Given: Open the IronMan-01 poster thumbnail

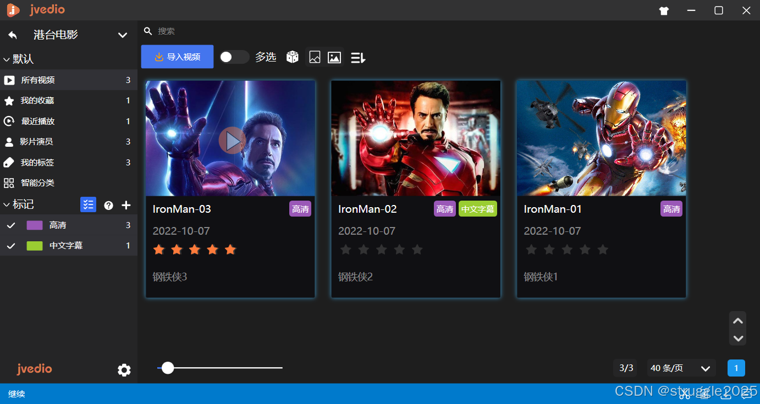Looking at the screenshot, I should (602, 139).
